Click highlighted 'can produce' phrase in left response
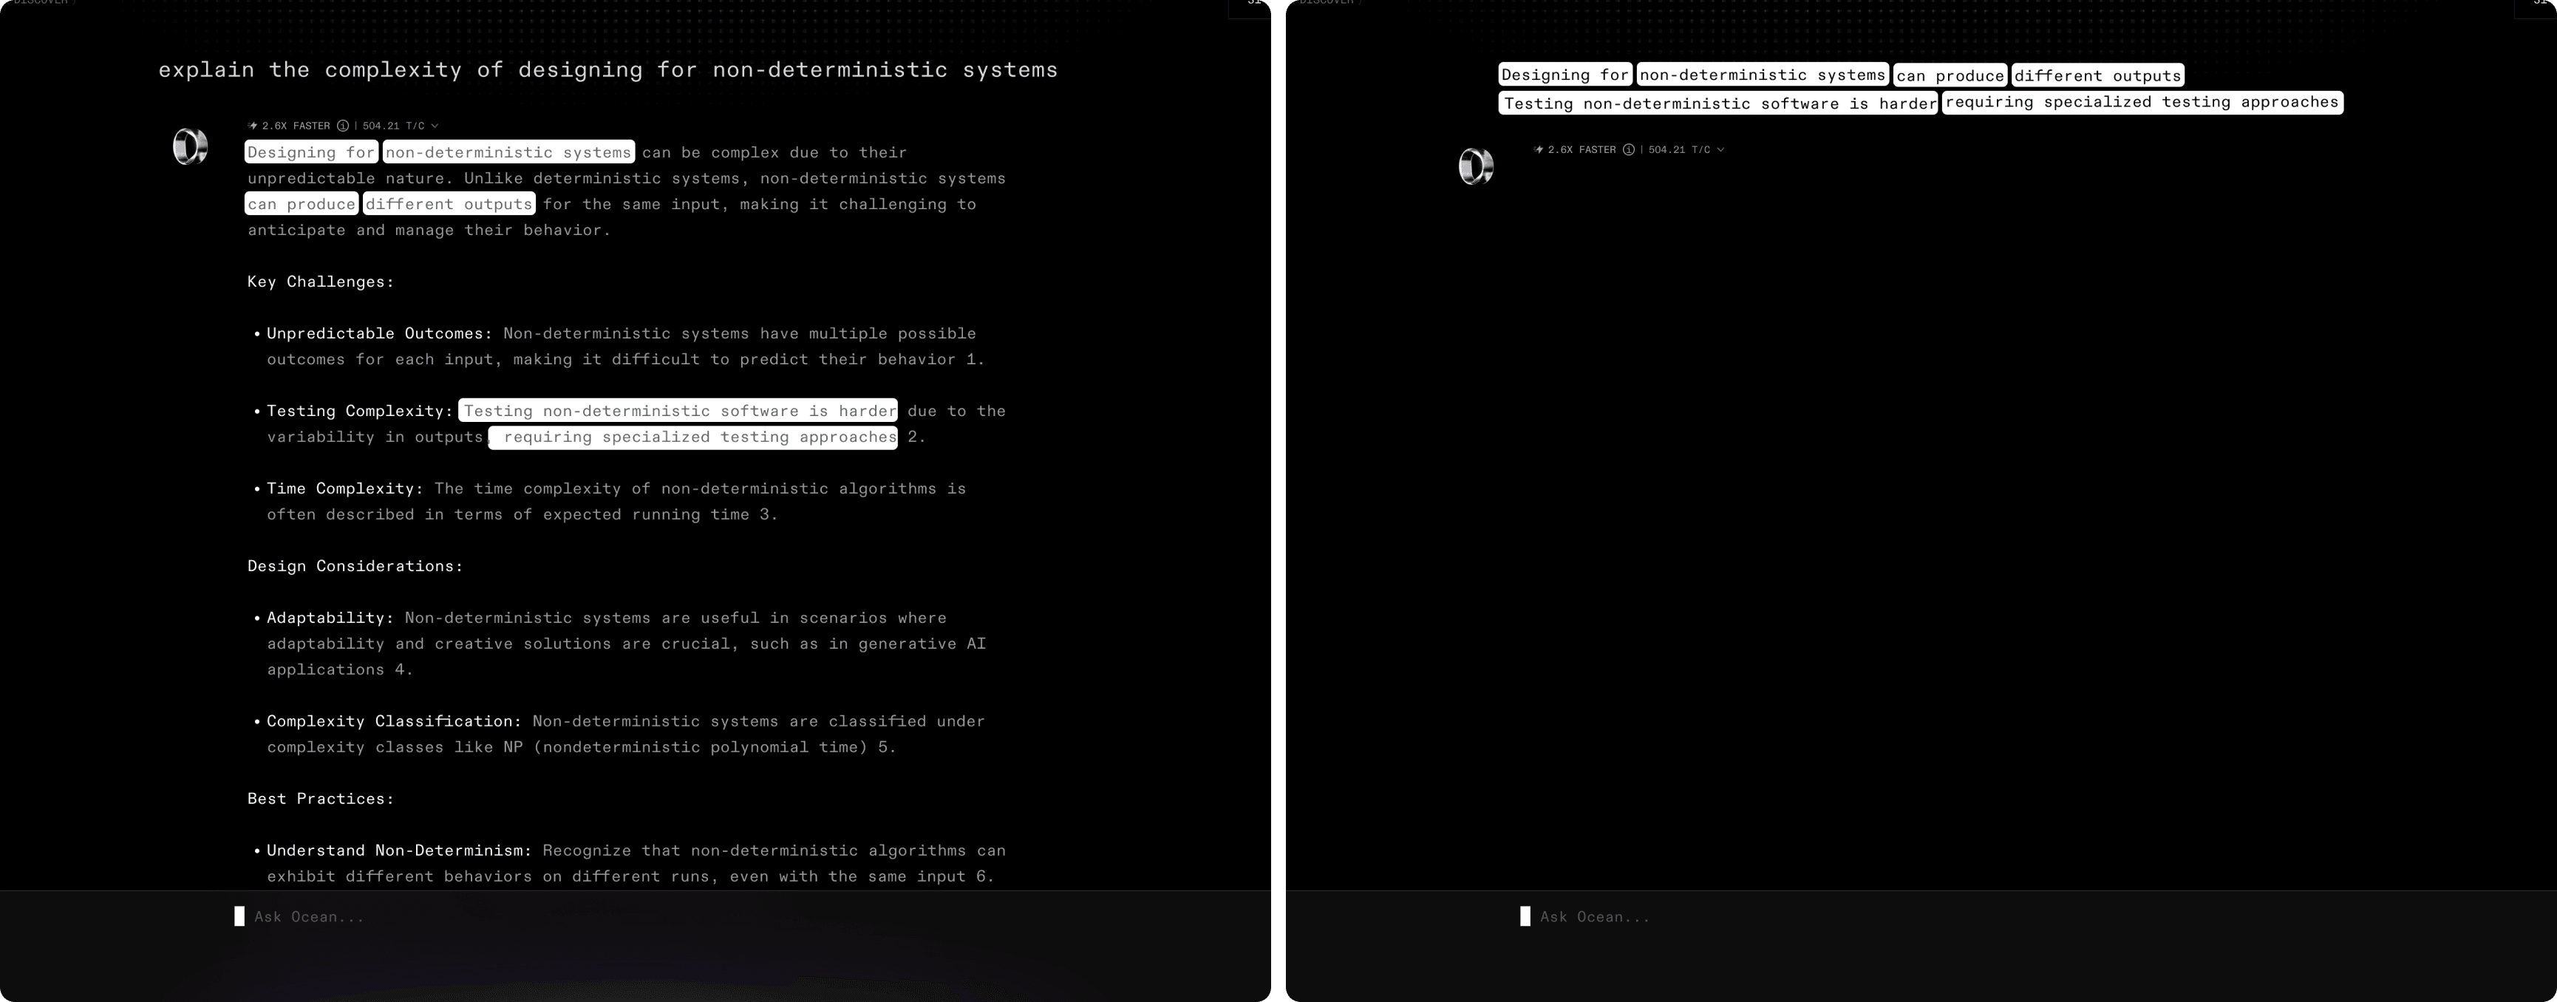Viewport: 2557px width, 1002px height. coord(302,203)
